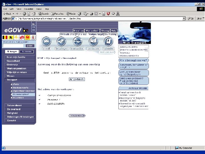Click the Forward arrow in toolbar

tap(17, 14)
